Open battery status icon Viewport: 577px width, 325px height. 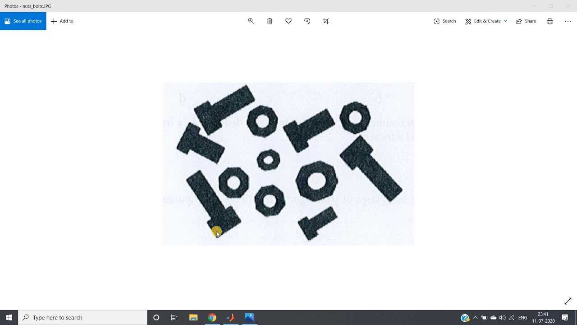[x=485, y=318]
